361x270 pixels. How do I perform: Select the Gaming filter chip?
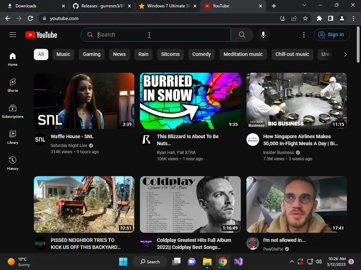[x=92, y=54]
